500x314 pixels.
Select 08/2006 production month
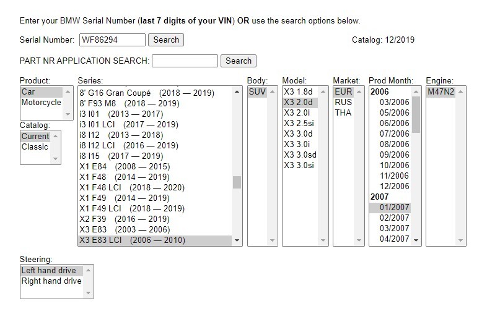pyautogui.click(x=390, y=145)
